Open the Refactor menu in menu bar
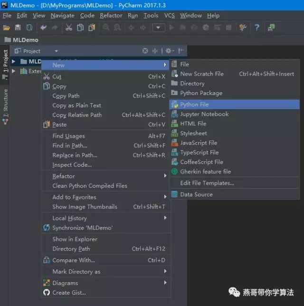The width and height of the screenshot is (304, 306). (x=111, y=15)
